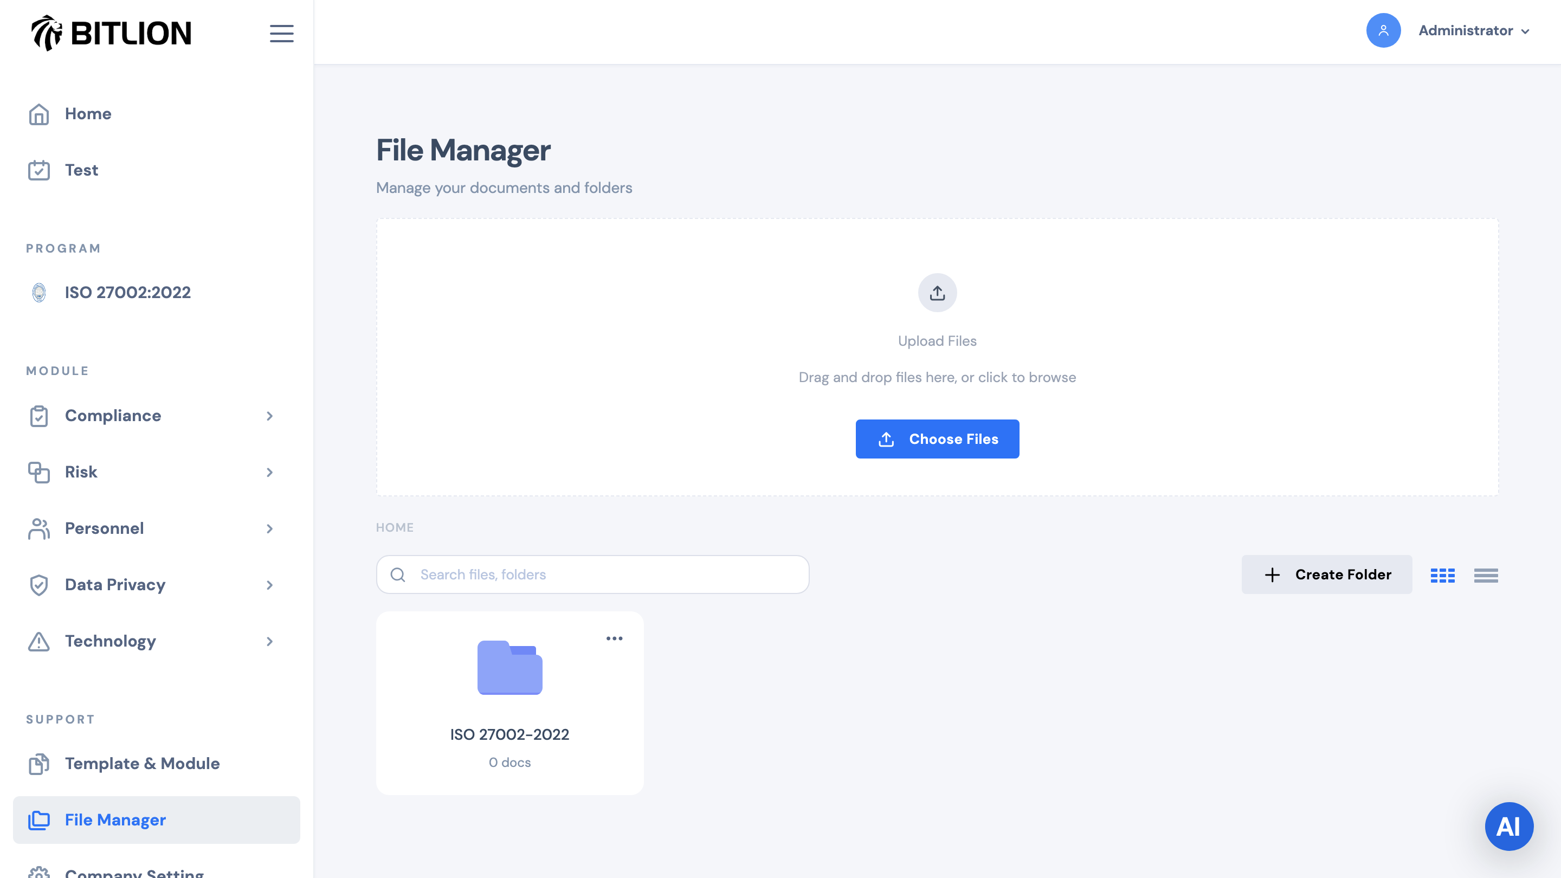Click the Template & Module documents icon
1561x878 pixels.
click(39, 764)
